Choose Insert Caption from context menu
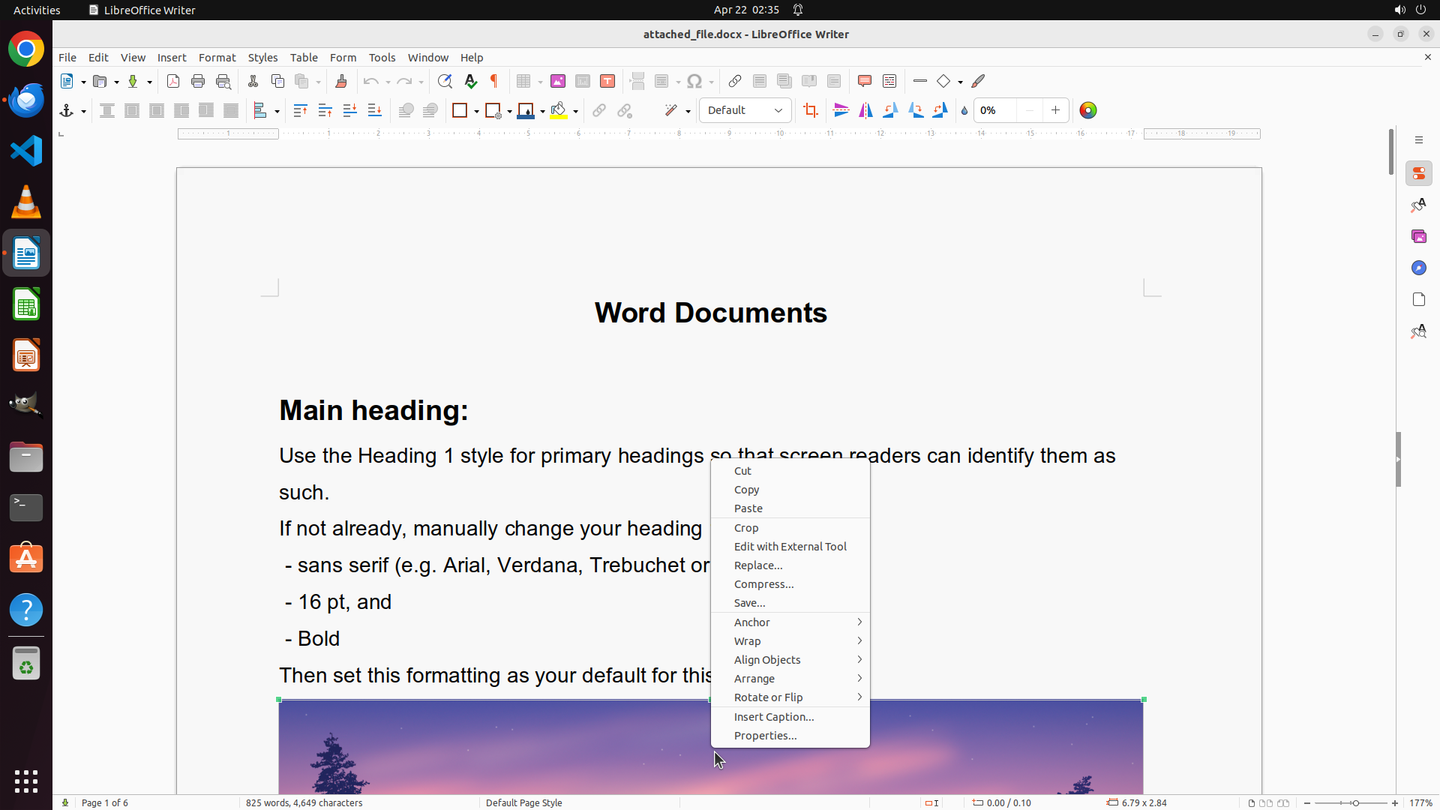 [773, 717]
